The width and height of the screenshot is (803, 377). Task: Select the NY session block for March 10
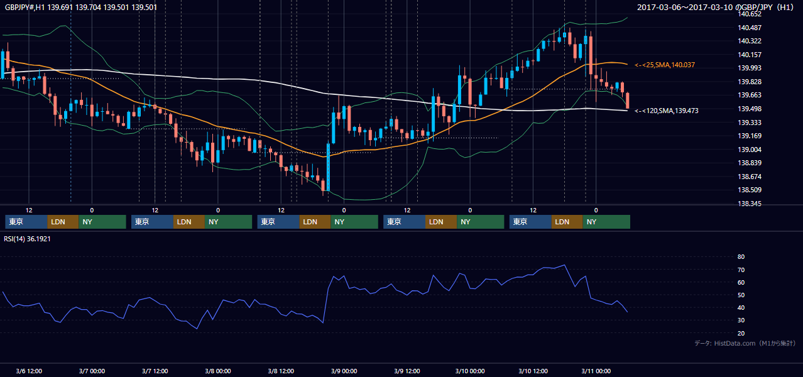tap(606, 222)
